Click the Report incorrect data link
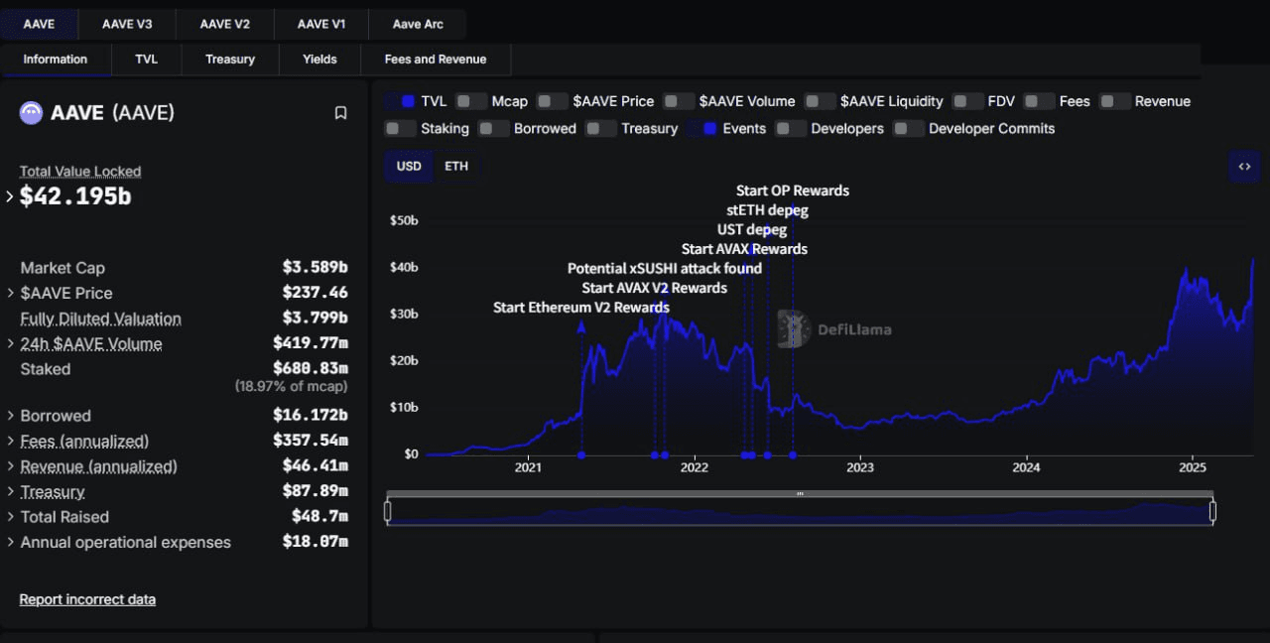This screenshot has width=1270, height=643. [87, 599]
